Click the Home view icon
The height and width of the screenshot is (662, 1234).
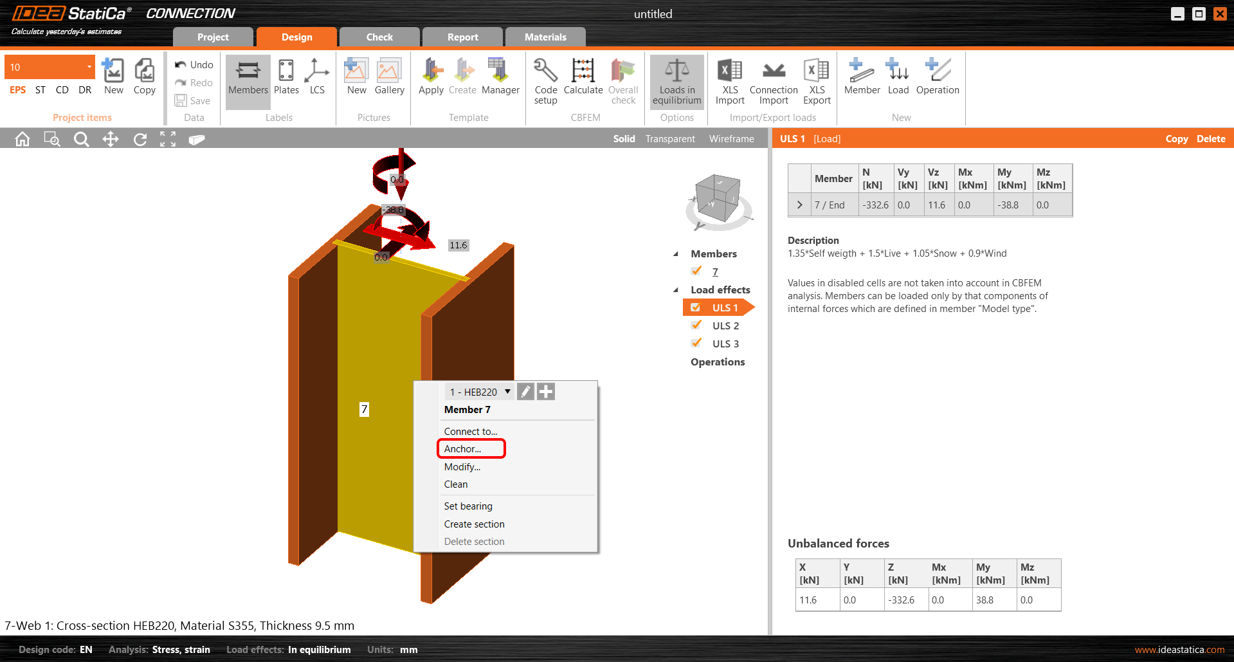[23, 139]
